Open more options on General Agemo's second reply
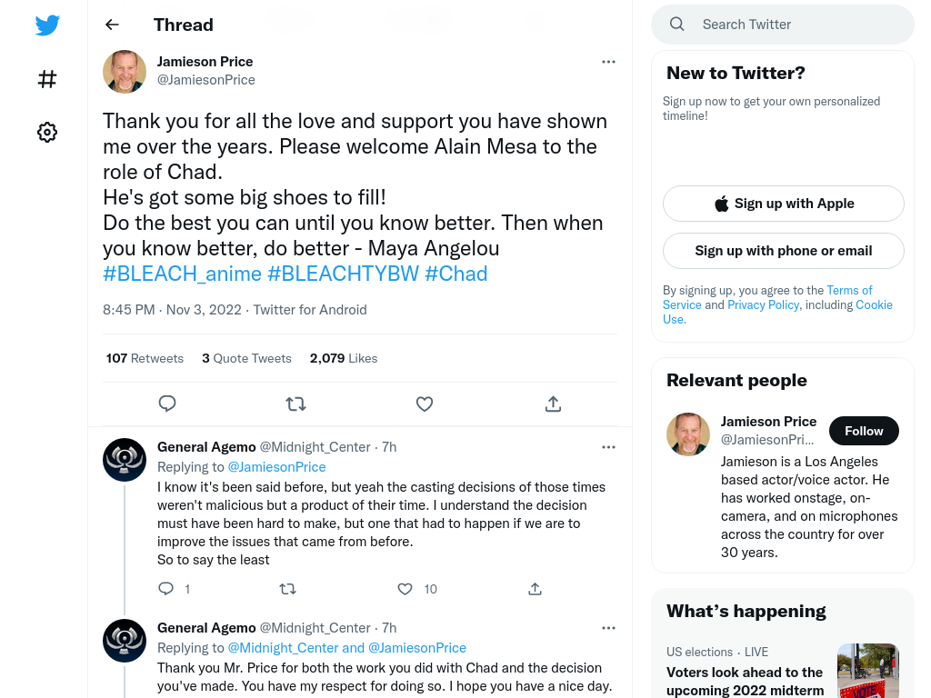The width and height of the screenshot is (931, 698). (x=608, y=628)
